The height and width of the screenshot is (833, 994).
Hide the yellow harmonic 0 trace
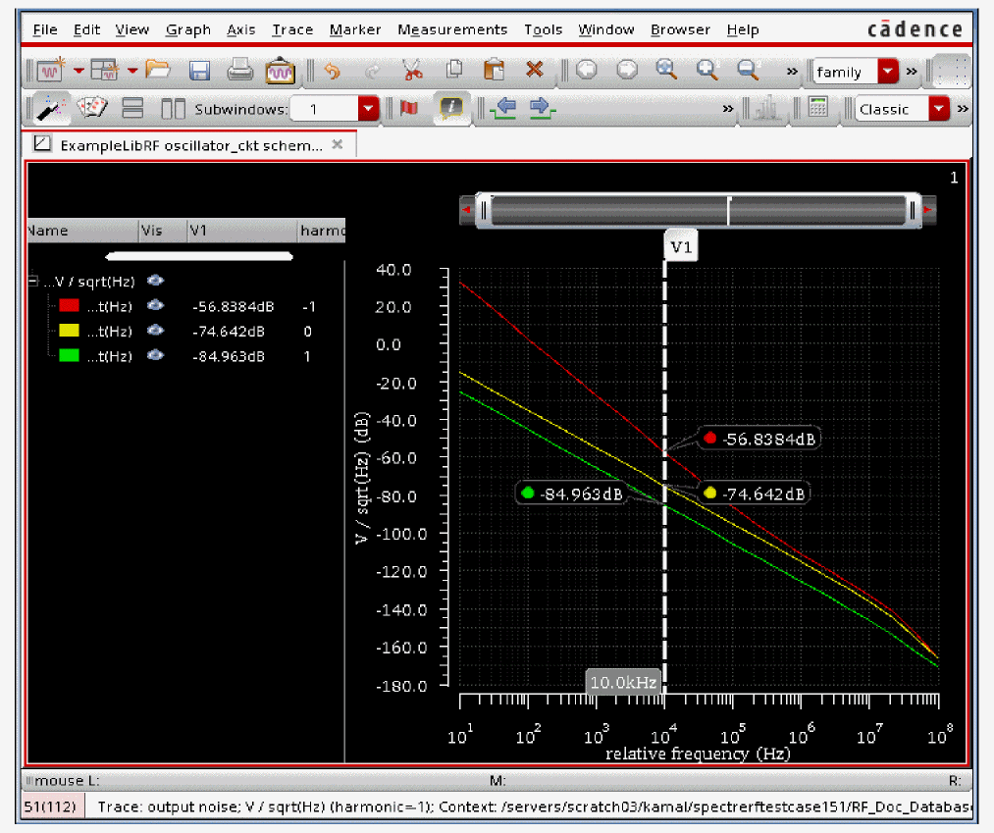(x=154, y=332)
